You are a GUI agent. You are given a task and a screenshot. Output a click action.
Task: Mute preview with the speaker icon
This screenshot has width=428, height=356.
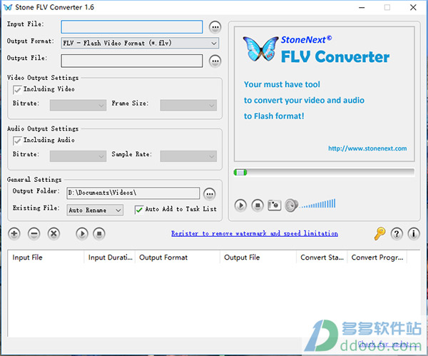(291, 205)
